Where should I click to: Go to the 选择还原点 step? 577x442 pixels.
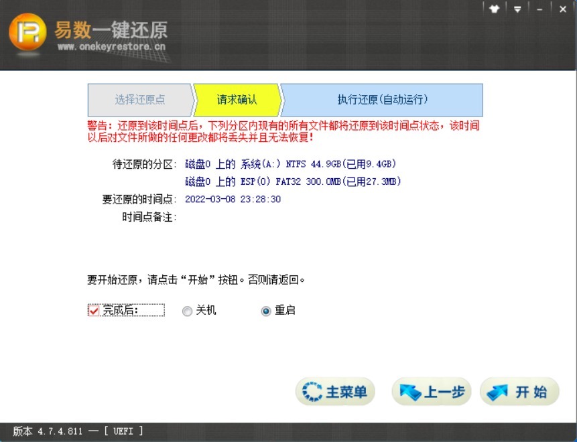pyautogui.click(x=139, y=100)
